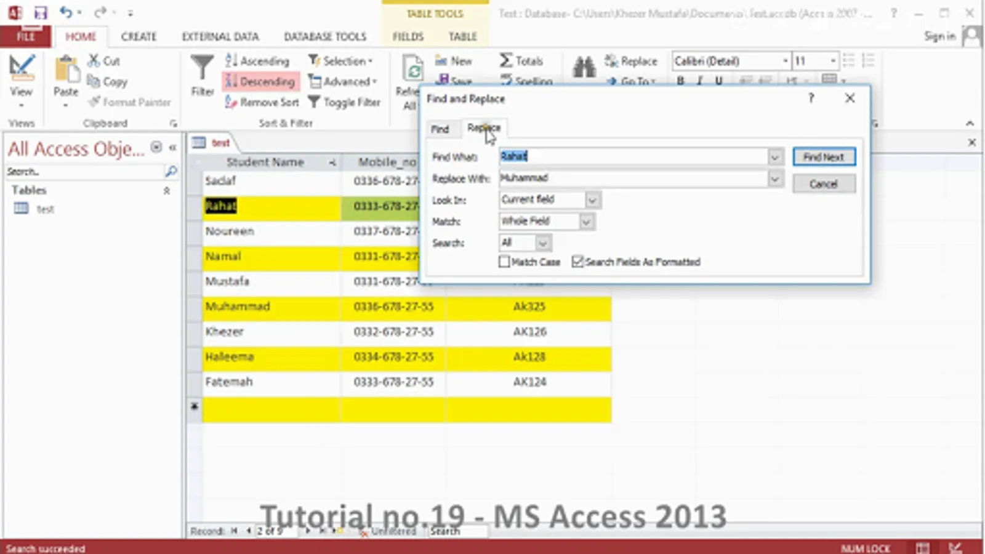
Task: Create a New record
Action: pos(454,61)
